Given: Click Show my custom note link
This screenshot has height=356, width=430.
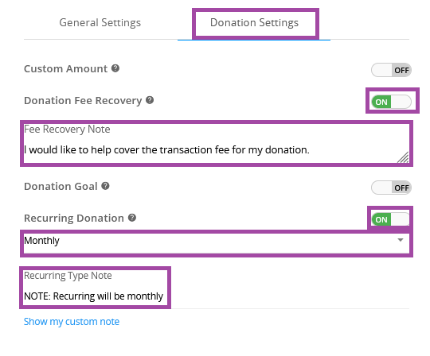Looking at the screenshot, I should [72, 322].
